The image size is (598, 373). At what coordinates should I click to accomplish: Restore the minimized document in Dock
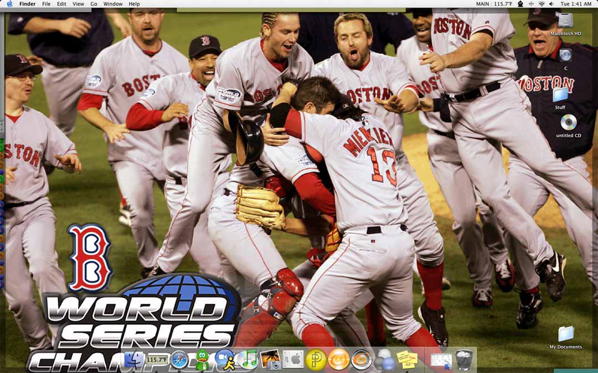click(441, 360)
